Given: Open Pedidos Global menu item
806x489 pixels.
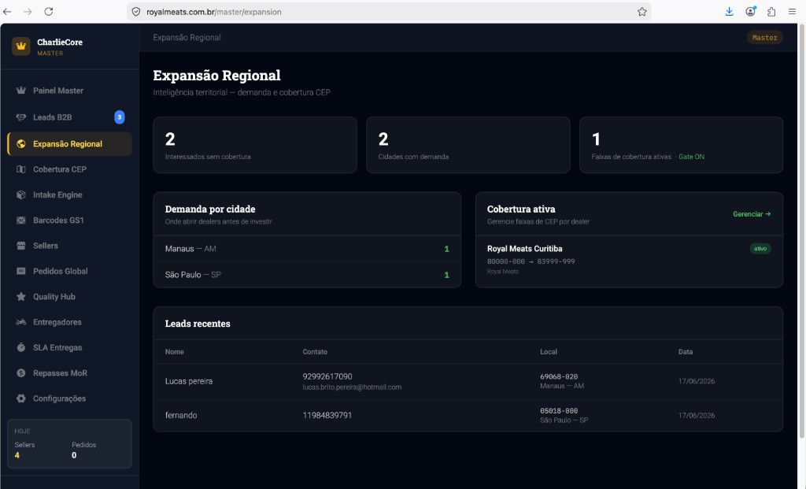Looking at the screenshot, I should pyautogui.click(x=69, y=271).
